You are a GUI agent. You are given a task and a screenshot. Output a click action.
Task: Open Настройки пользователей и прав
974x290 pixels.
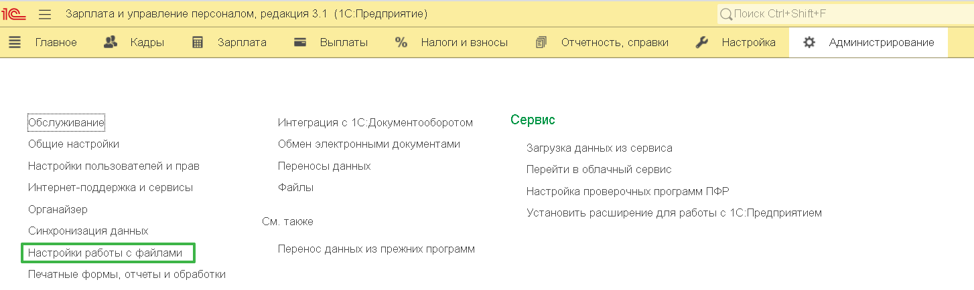point(114,166)
